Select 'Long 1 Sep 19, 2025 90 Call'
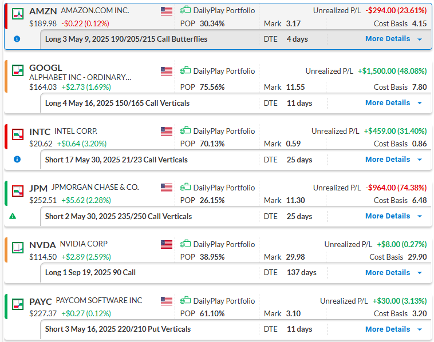Image resolution: width=434 pixels, height=342 pixels. click(90, 273)
